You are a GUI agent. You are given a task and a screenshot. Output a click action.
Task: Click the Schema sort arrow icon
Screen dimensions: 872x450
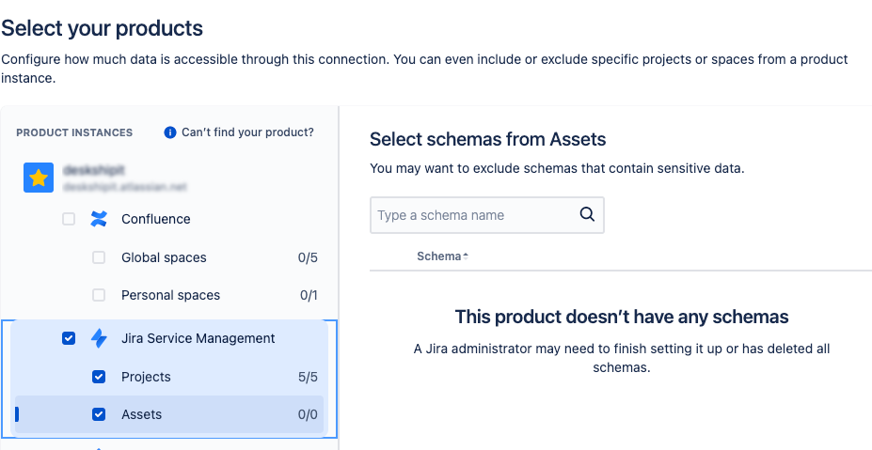coord(466,256)
